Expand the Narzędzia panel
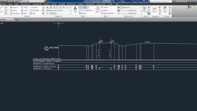 point(156,16)
